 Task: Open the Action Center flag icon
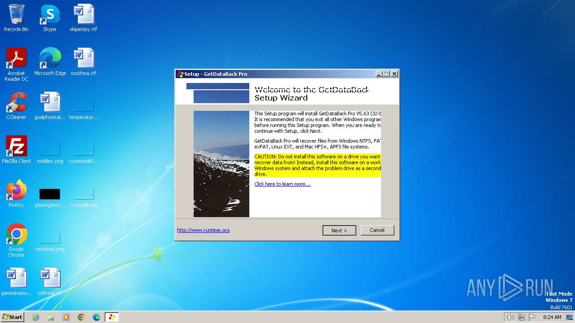[532, 317]
